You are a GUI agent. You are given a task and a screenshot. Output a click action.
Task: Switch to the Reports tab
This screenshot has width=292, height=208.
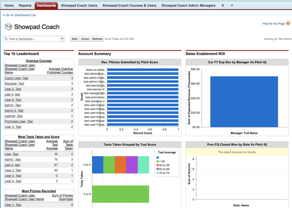point(25,5)
